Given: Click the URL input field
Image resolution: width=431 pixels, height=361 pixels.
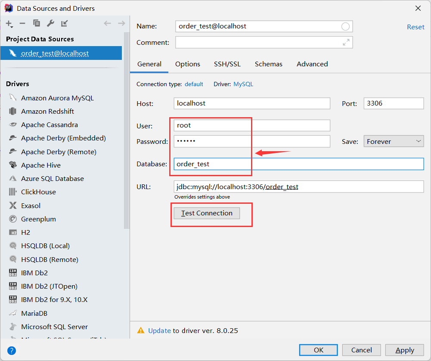Looking at the screenshot, I should (x=298, y=187).
